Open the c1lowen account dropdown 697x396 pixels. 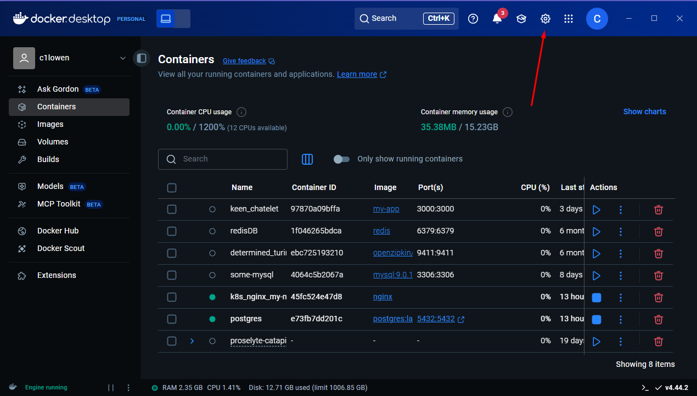tap(122, 58)
